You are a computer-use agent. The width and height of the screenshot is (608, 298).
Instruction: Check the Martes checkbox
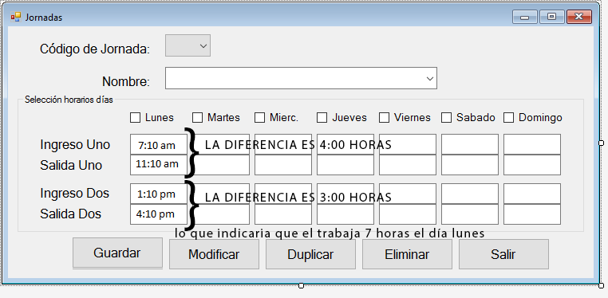click(197, 118)
